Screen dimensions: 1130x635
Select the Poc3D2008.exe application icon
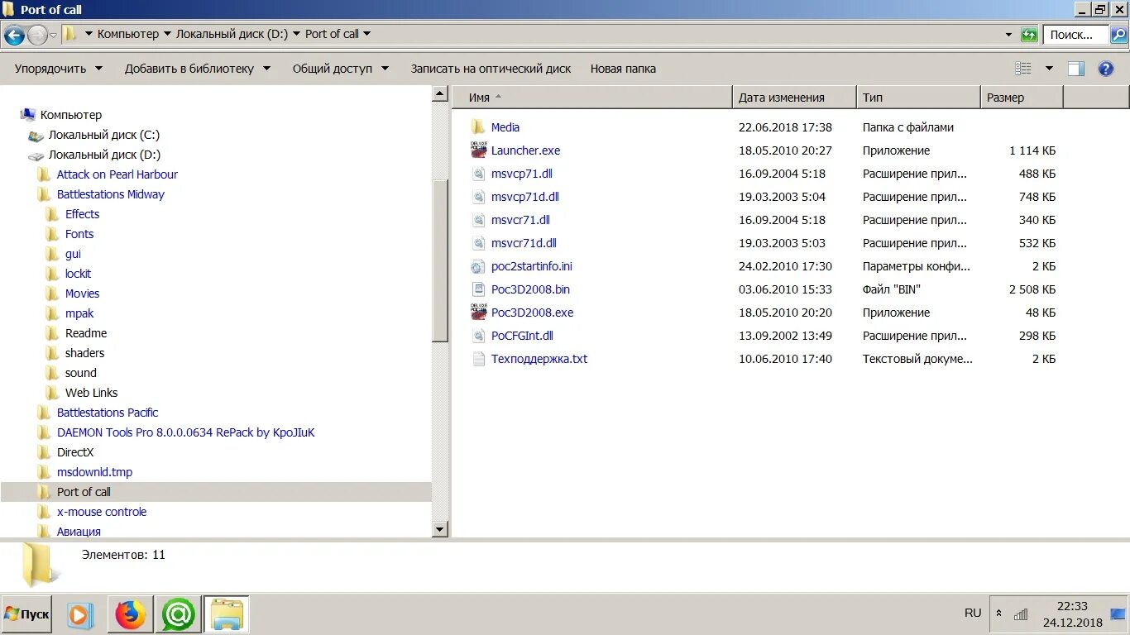(478, 313)
